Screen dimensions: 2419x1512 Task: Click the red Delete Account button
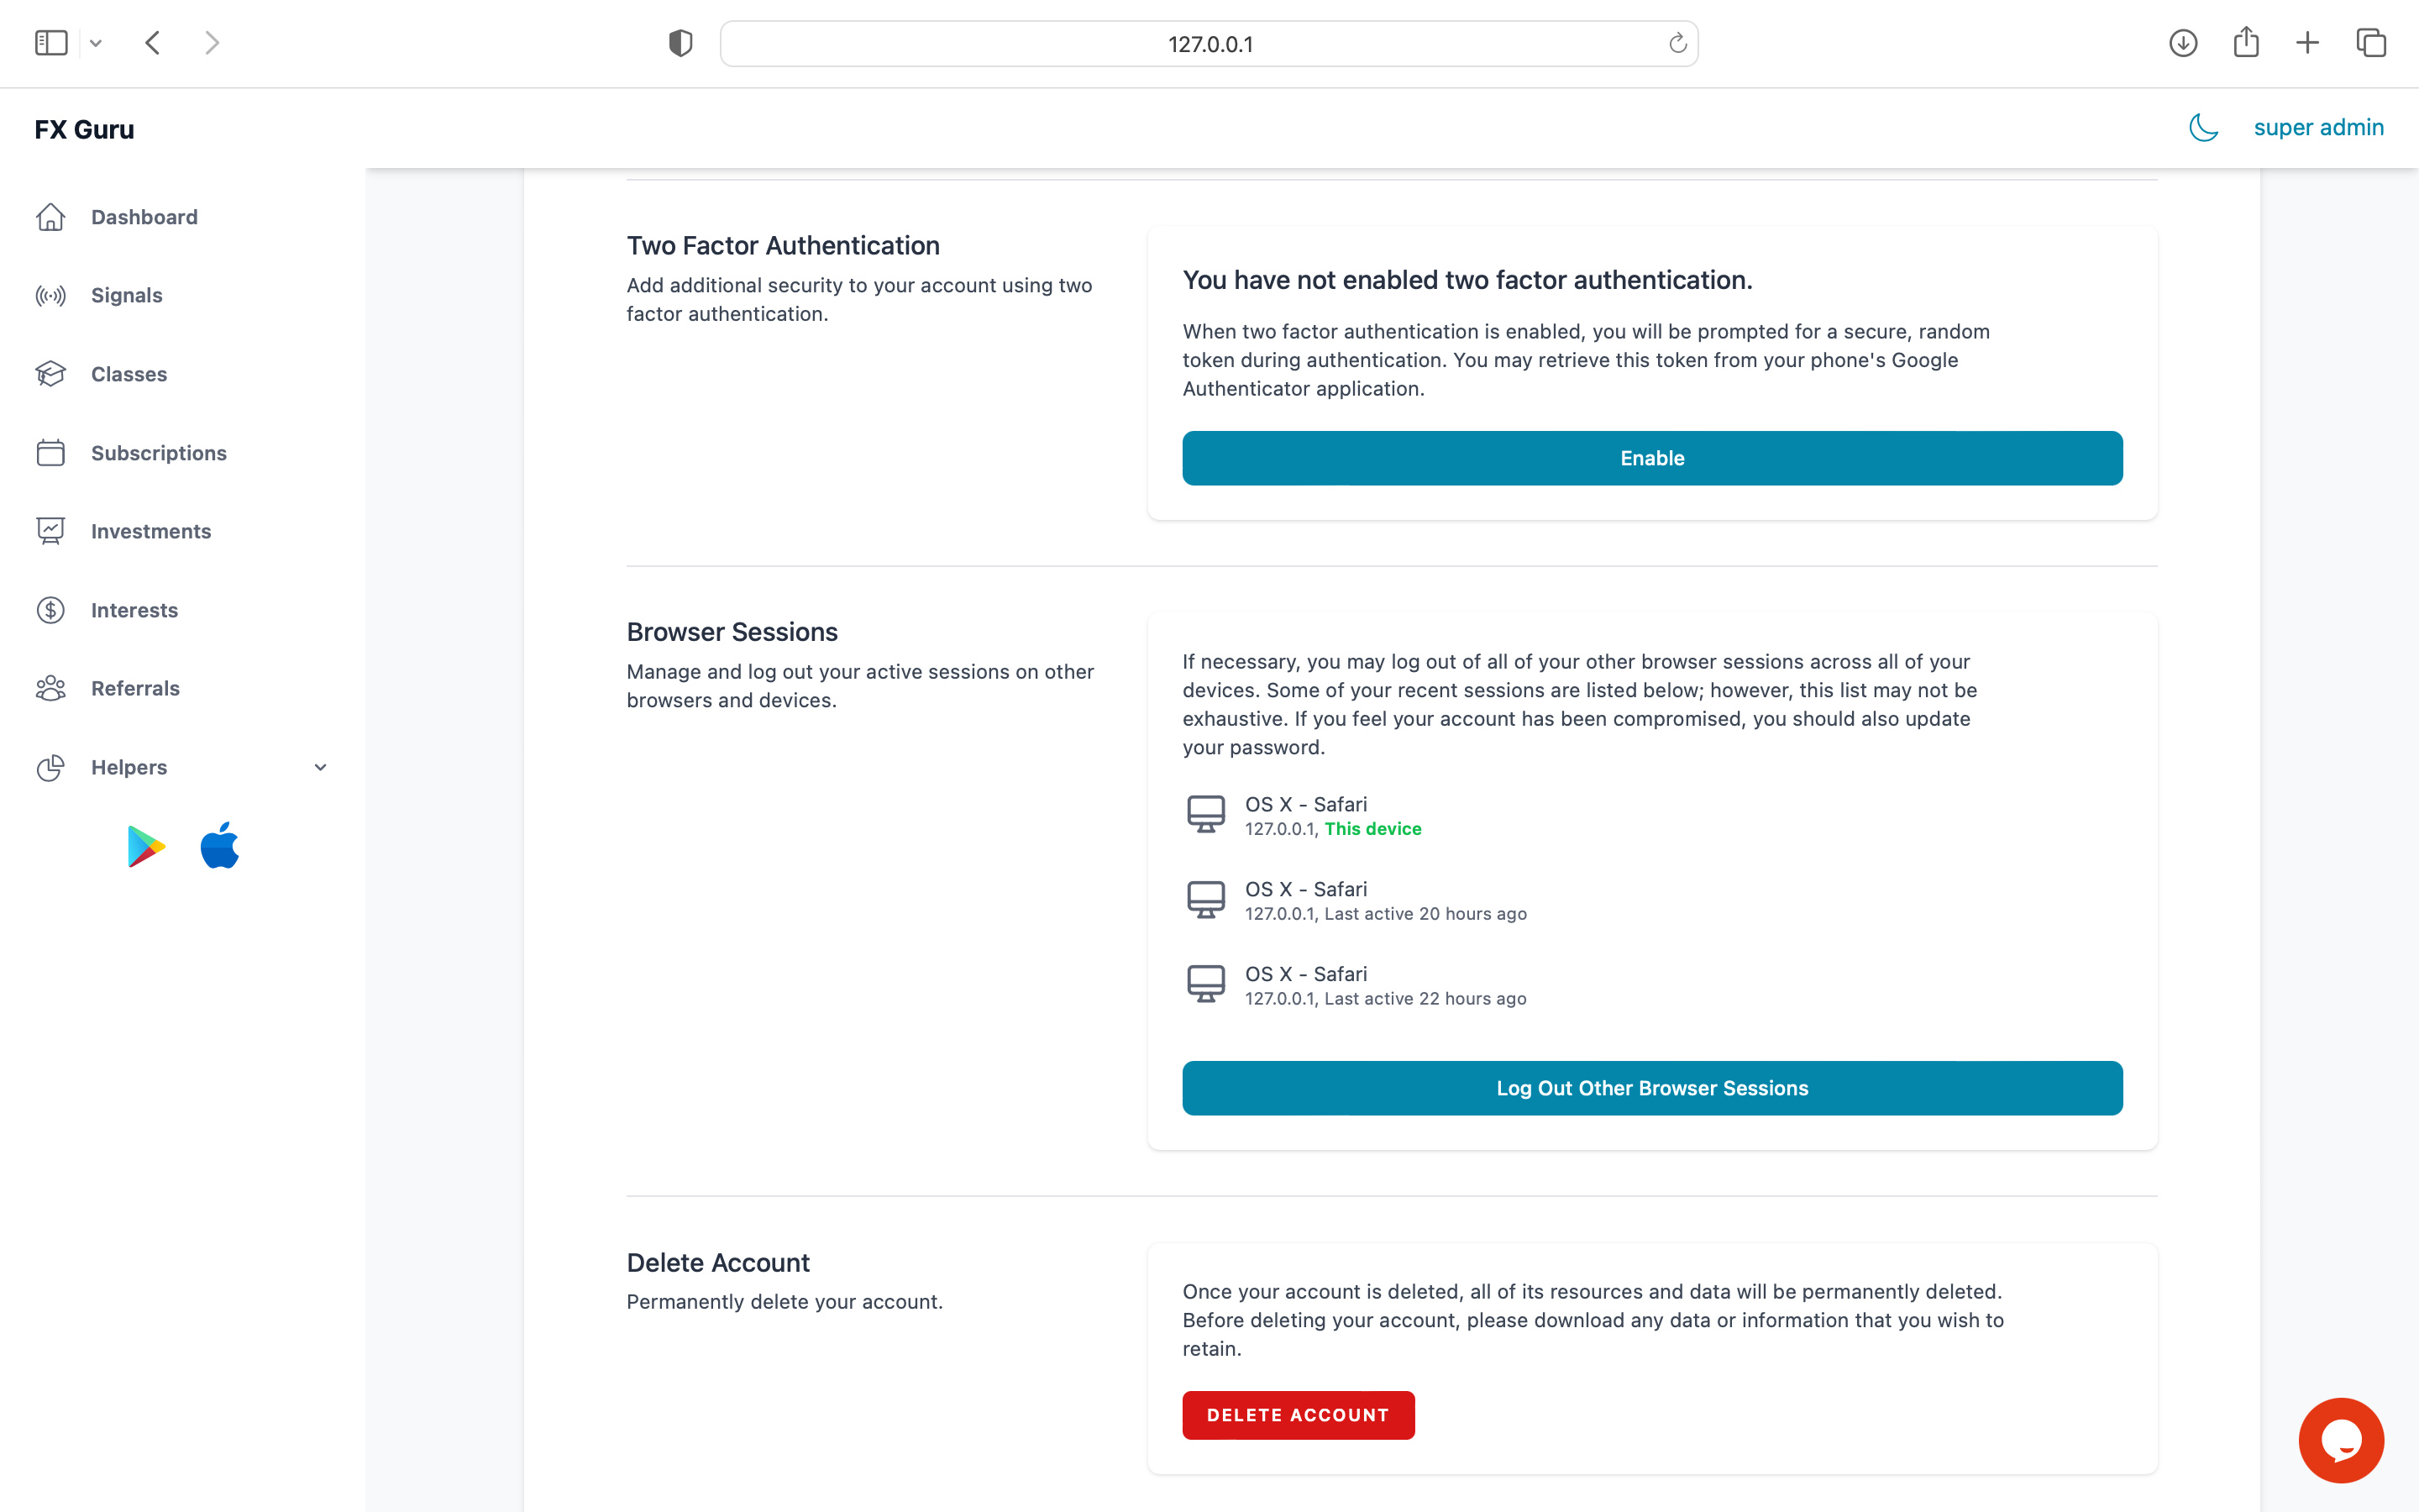pyautogui.click(x=1298, y=1415)
